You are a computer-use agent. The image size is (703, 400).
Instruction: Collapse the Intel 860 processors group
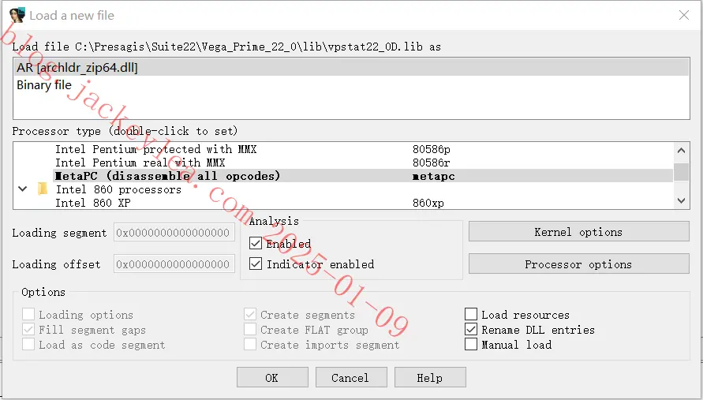click(22, 189)
